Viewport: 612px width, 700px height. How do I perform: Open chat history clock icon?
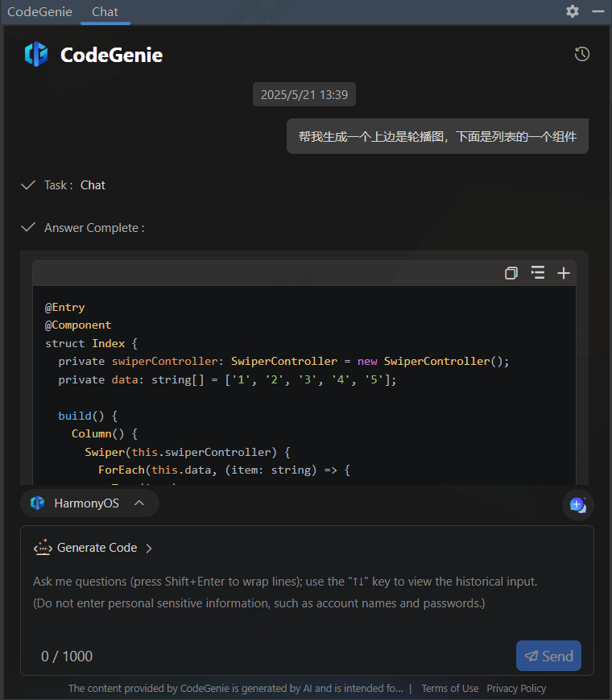tap(581, 54)
